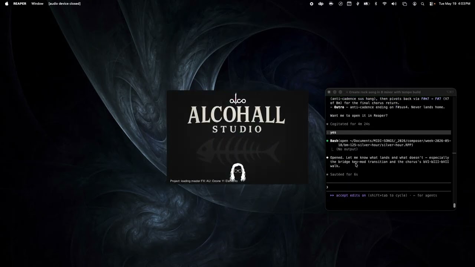Image resolution: width=475 pixels, height=267 pixels.
Task: Click the user account status icon
Action: (x=414, y=4)
